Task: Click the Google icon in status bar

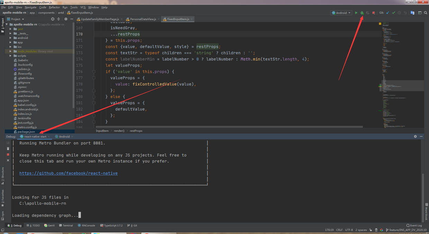Action: click(x=382, y=230)
